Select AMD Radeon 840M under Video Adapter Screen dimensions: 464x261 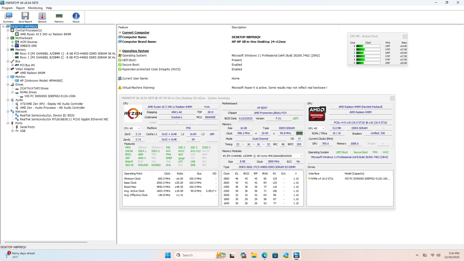pyautogui.click(x=32, y=73)
